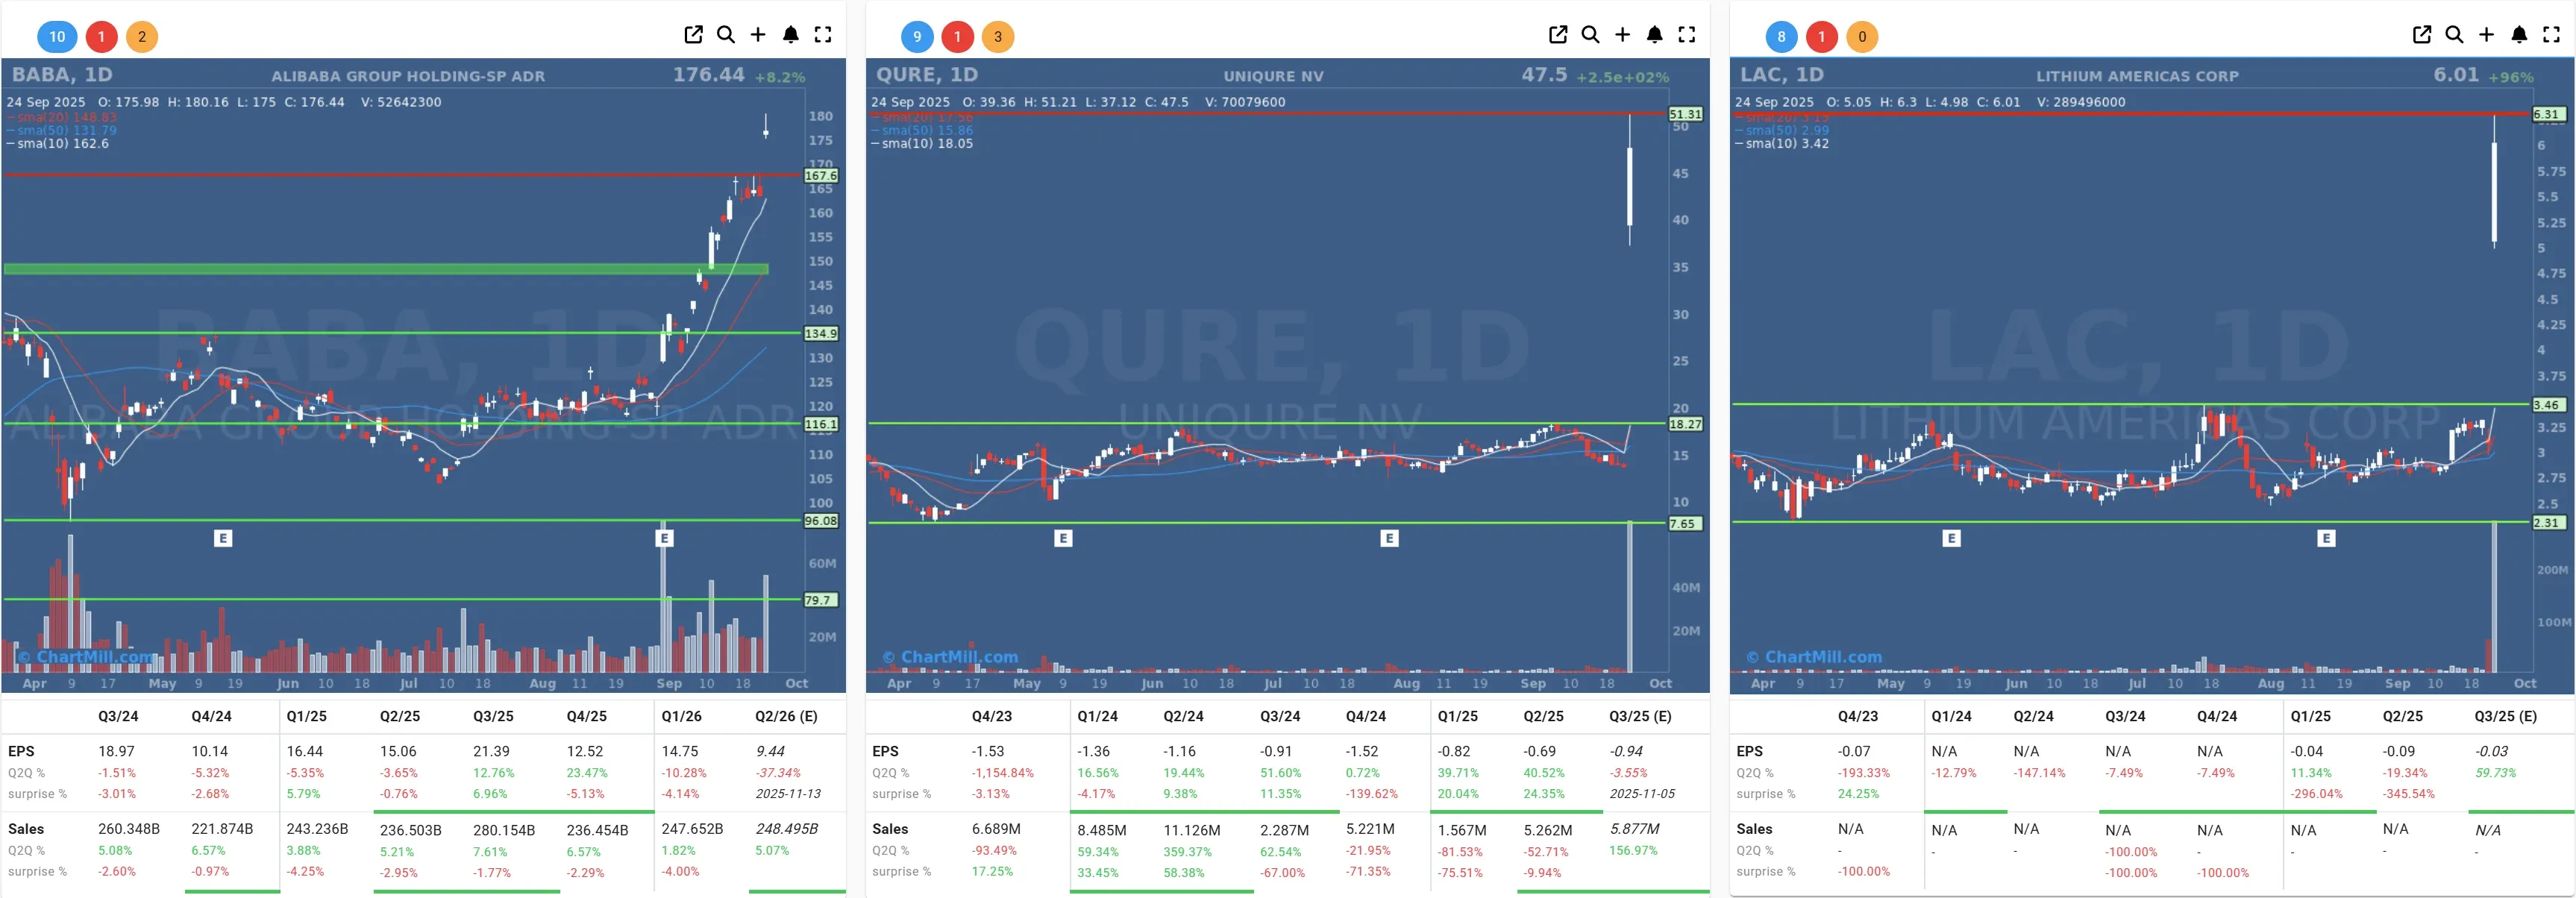Viewport: 2576px width, 898px height.
Task: Click QURE red rating badge 1
Action: point(958,37)
